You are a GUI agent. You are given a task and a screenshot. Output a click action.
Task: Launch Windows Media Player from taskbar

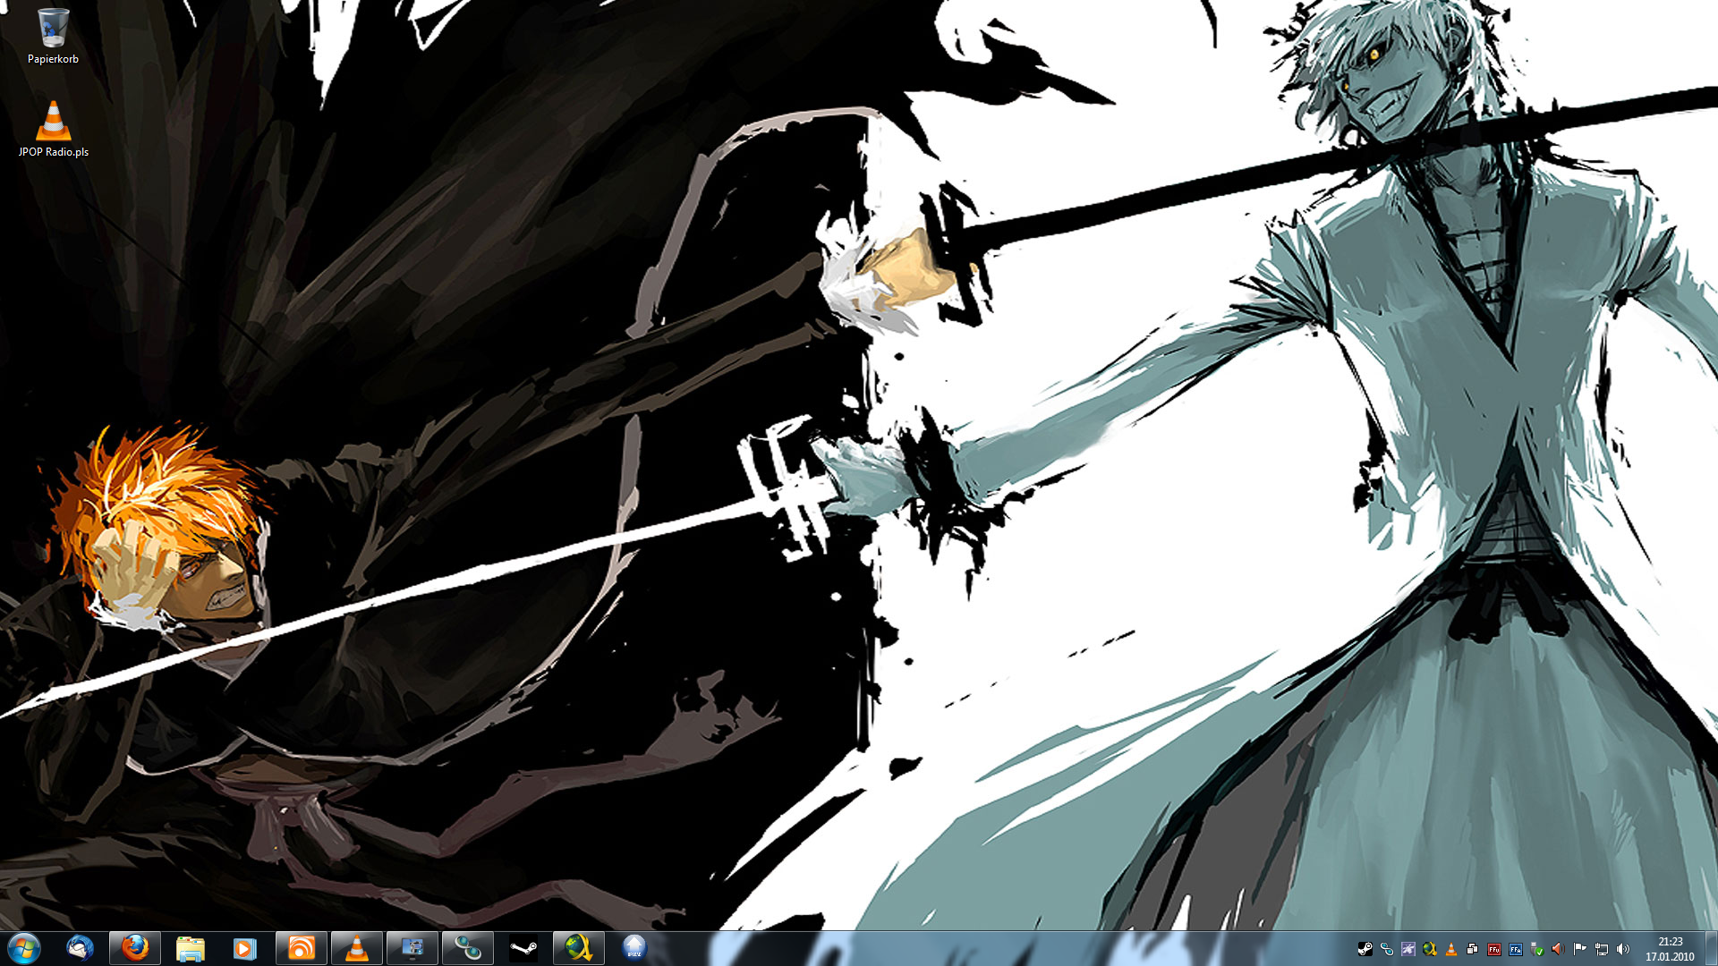[x=245, y=947]
